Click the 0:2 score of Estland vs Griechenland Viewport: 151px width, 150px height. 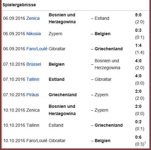tap(138, 122)
